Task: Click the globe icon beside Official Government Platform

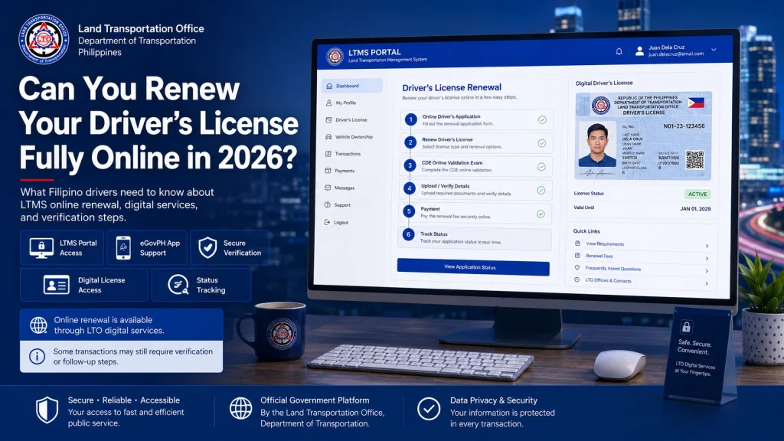Action: [x=241, y=409]
